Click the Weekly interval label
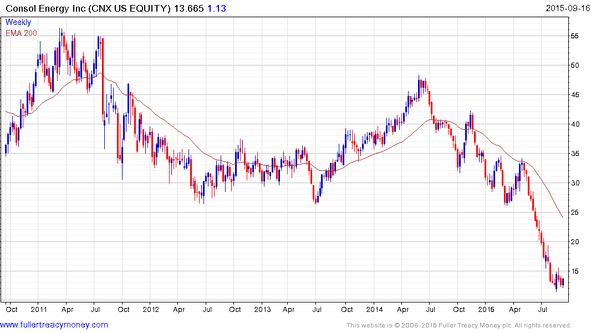 coord(18,22)
